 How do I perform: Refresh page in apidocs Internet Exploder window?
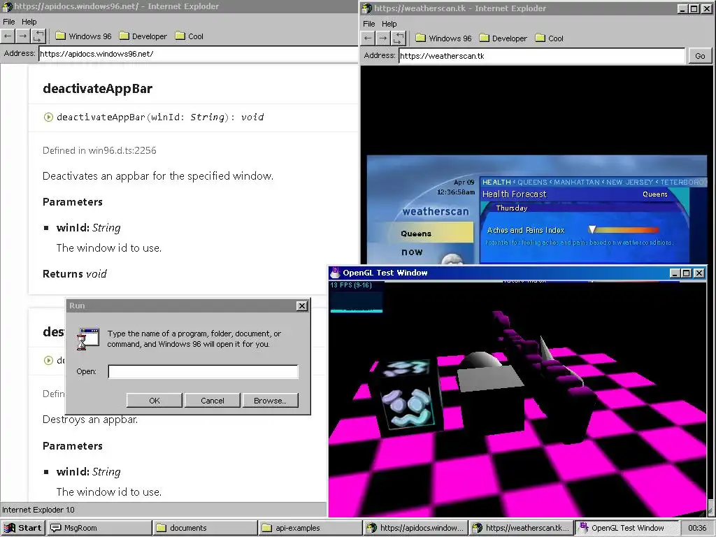click(x=39, y=36)
